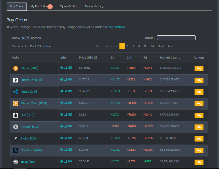The image size is (219, 169).
Task: Open the chart icon in the Stellar row
Action: [65, 138]
